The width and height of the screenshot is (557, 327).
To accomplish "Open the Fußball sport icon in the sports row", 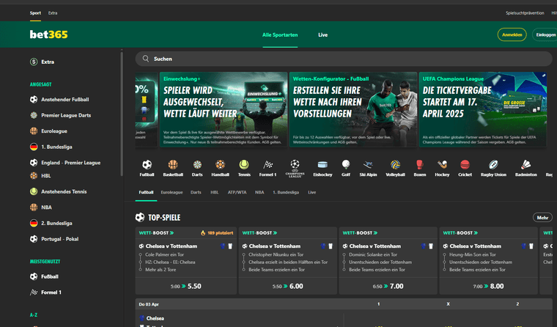I will click(x=147, y=165).
